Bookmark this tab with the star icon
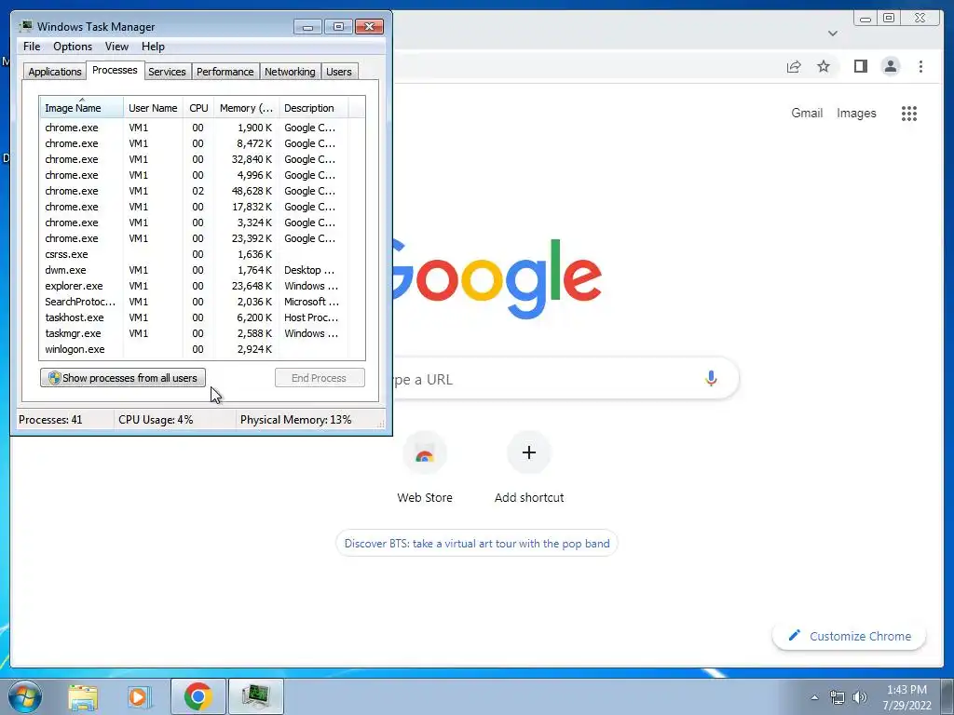 coord(824,66)
